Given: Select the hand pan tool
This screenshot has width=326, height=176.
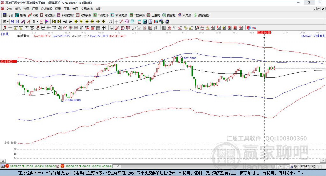Looking at the screenshot, I should pos(110,22).
